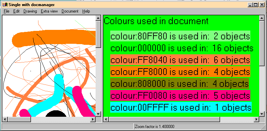Open the Extra view menu
Viewport: 267px width, 131px height.
click(49, 12)
